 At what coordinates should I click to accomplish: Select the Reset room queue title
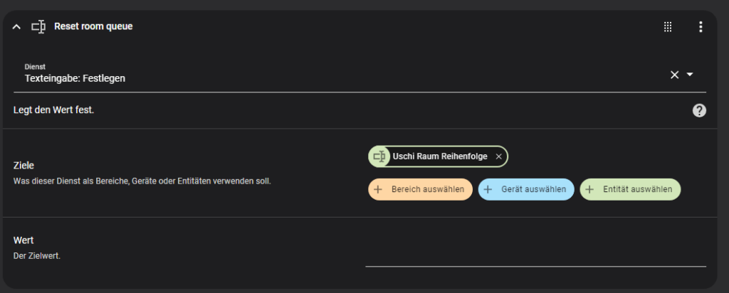tap(93, 26)
